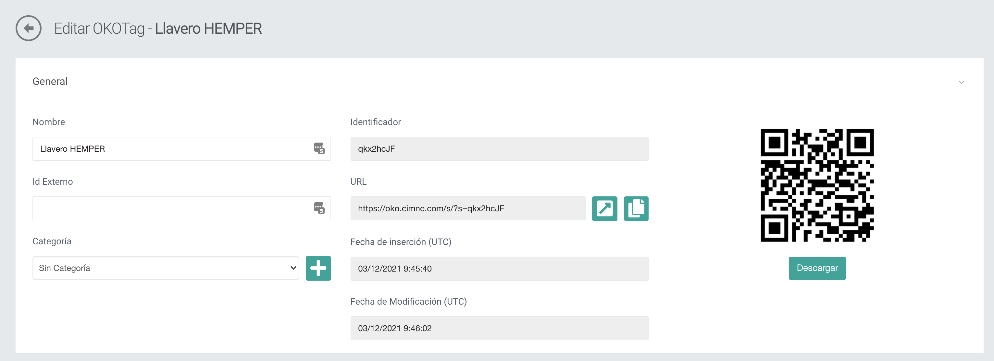Screen dimensions: 994x361
Task: Click the Fecha de inserción (UTC) label
Action: tap(401, 242)
